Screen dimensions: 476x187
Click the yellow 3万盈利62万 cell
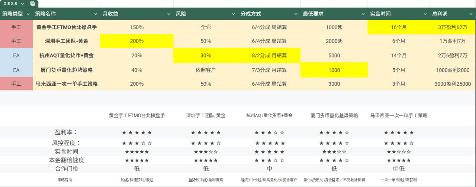pos(453,27)
